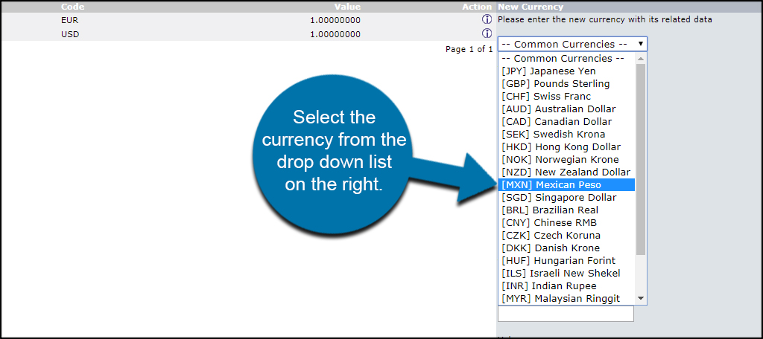
Task: Open the Common Currencies dropdown
Action: coord(572,44)
